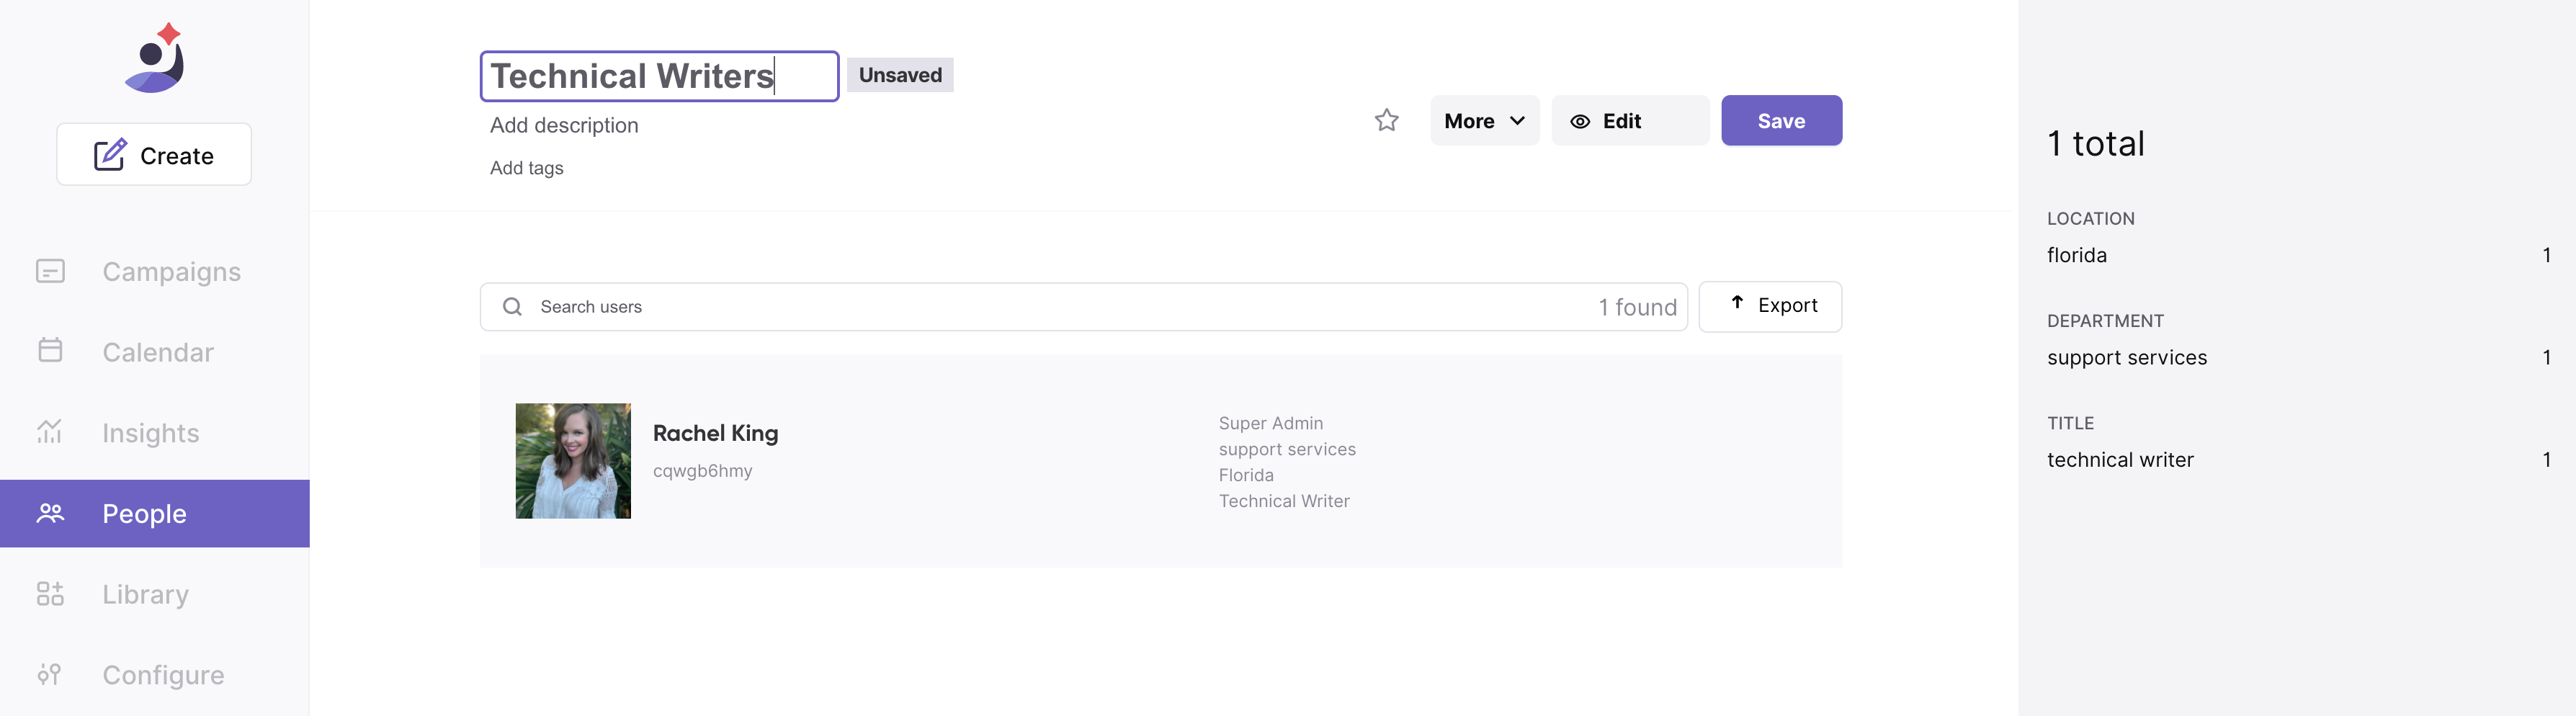Image resolution: width=2576 pixels, height=716 pixels.
Task: Click the search magnifier icon
Action: 512,307
